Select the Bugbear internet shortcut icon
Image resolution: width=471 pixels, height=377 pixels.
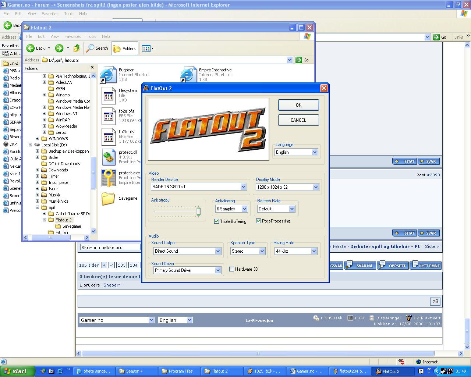coord(108,75)
